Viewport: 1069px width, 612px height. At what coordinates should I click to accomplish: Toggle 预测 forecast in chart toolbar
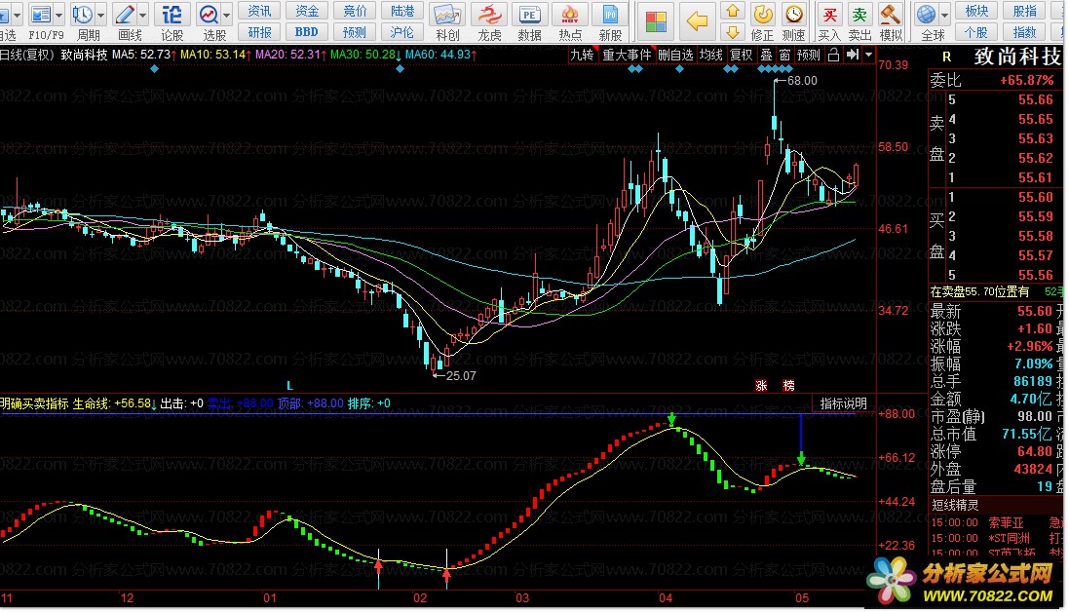coord(809,55)
